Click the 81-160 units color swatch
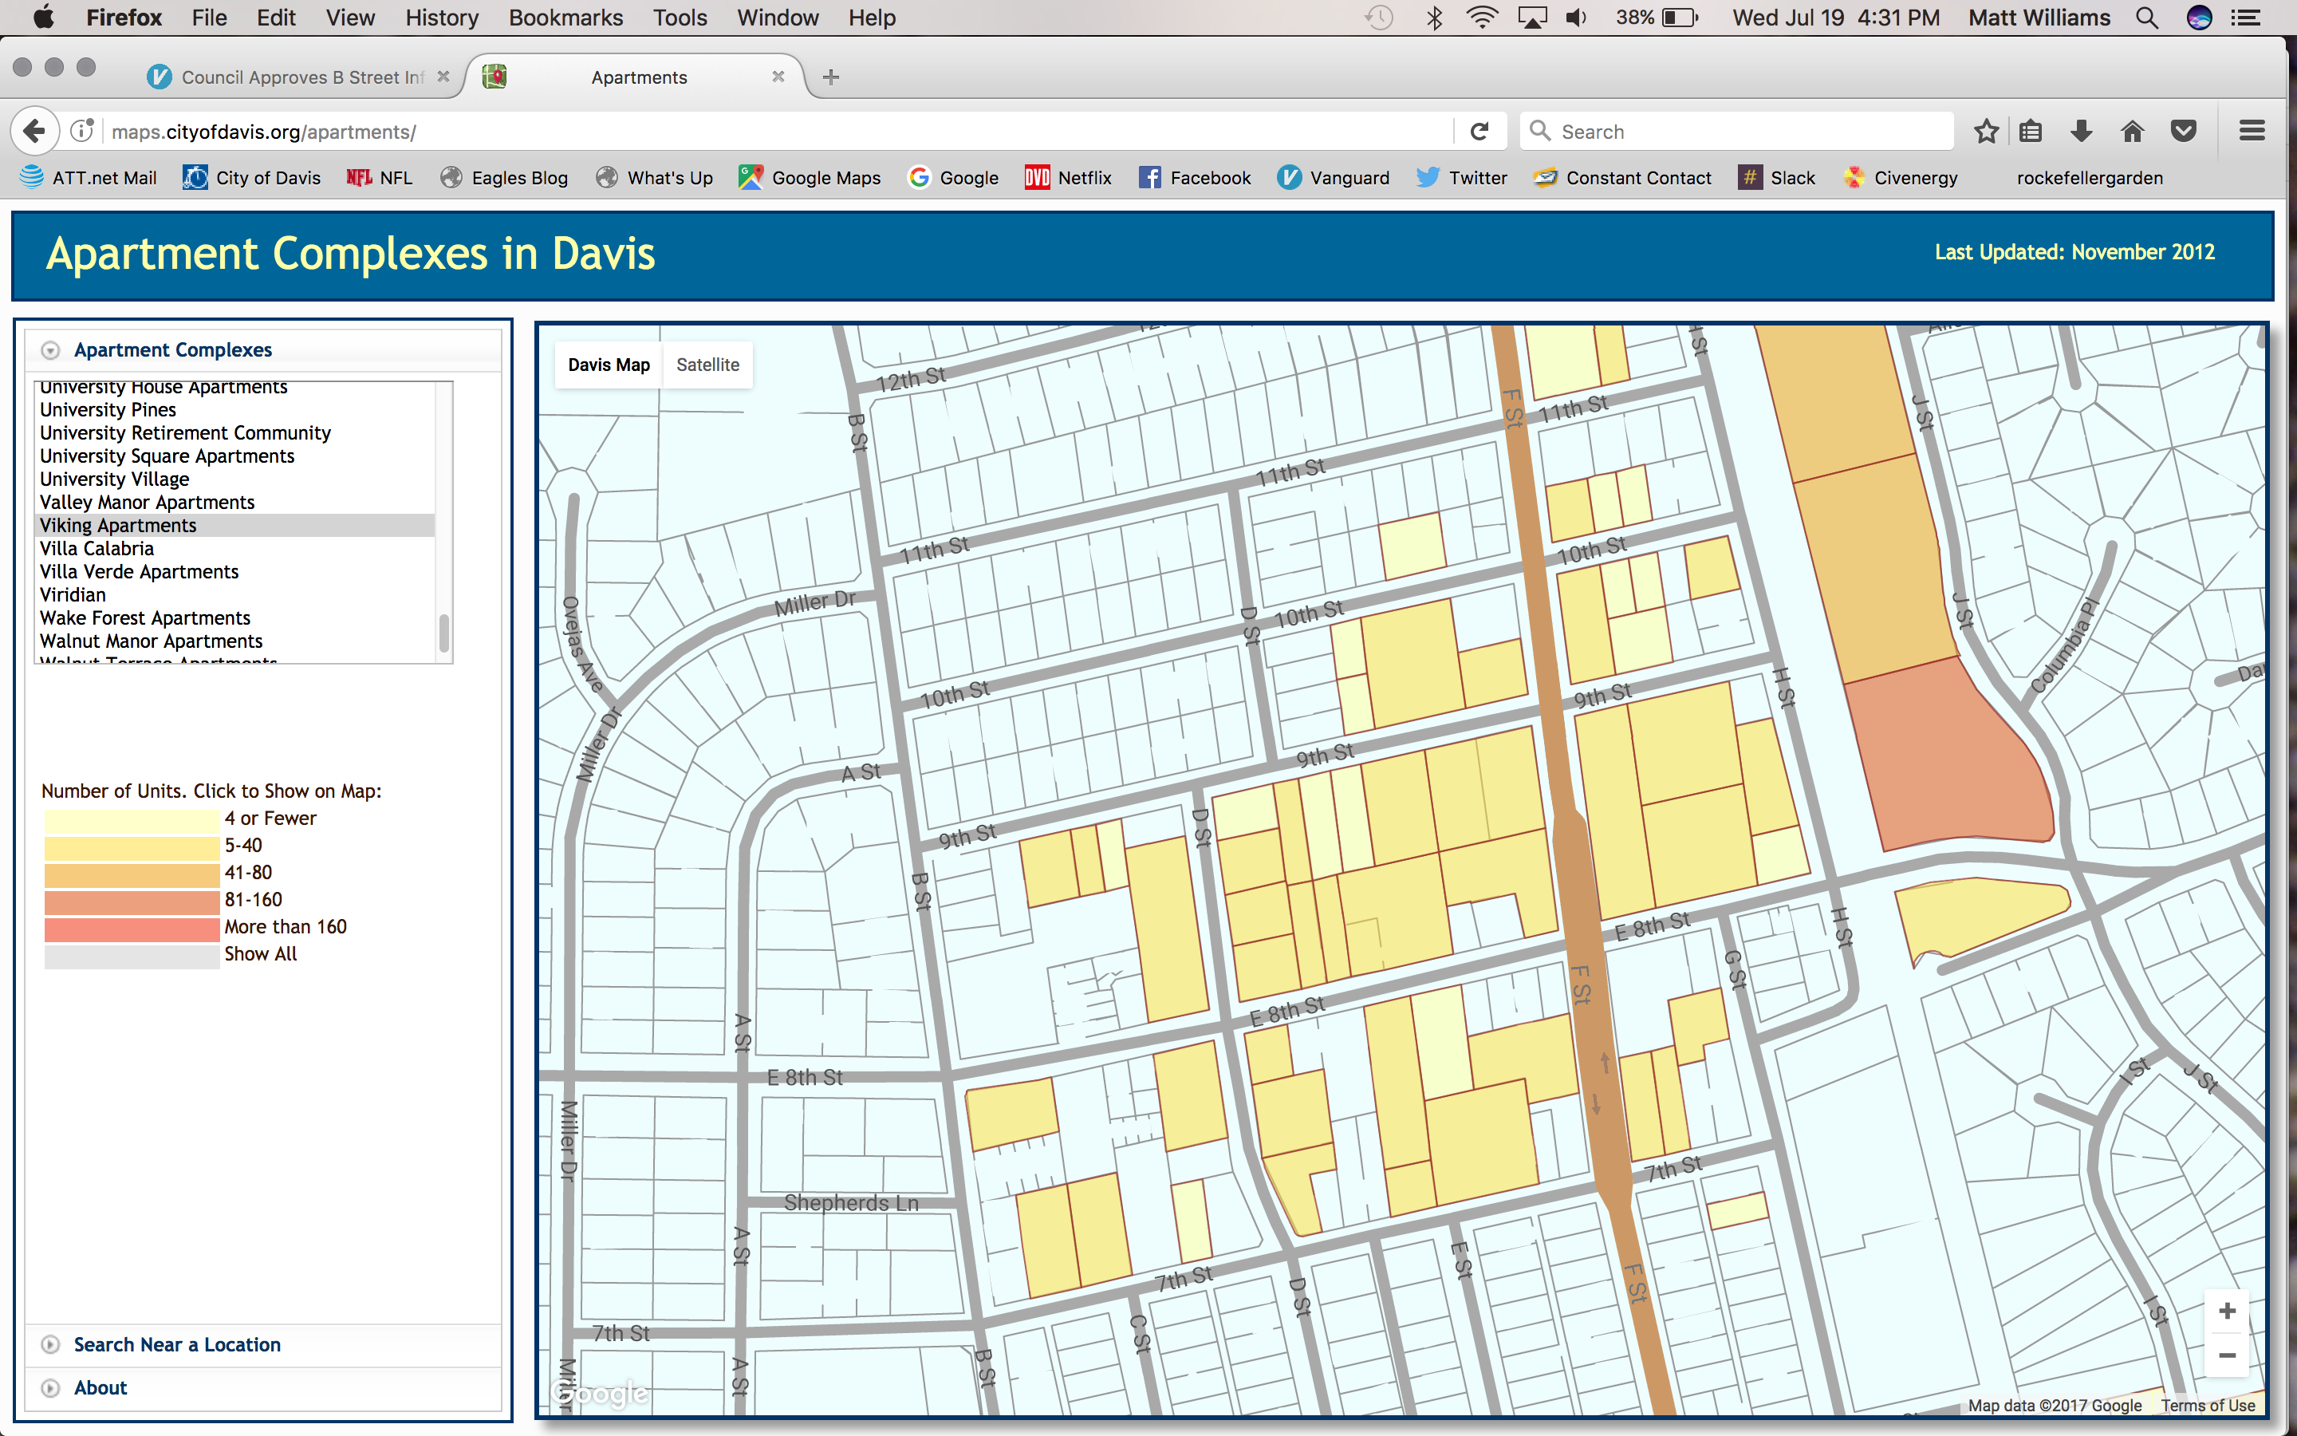 coord(132,901)
